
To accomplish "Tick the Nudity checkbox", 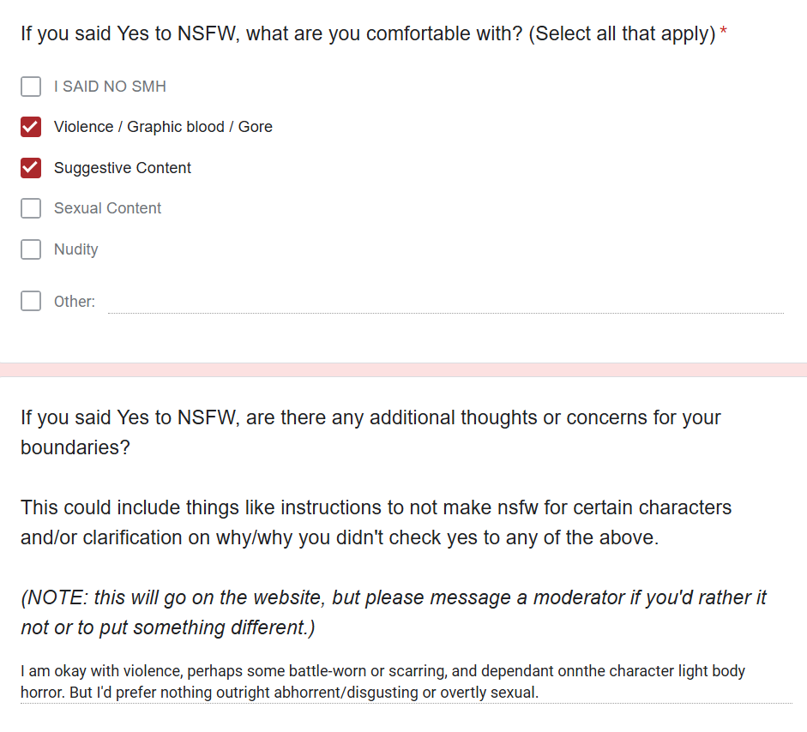I will pyautogui.click(x=31, y=249).
